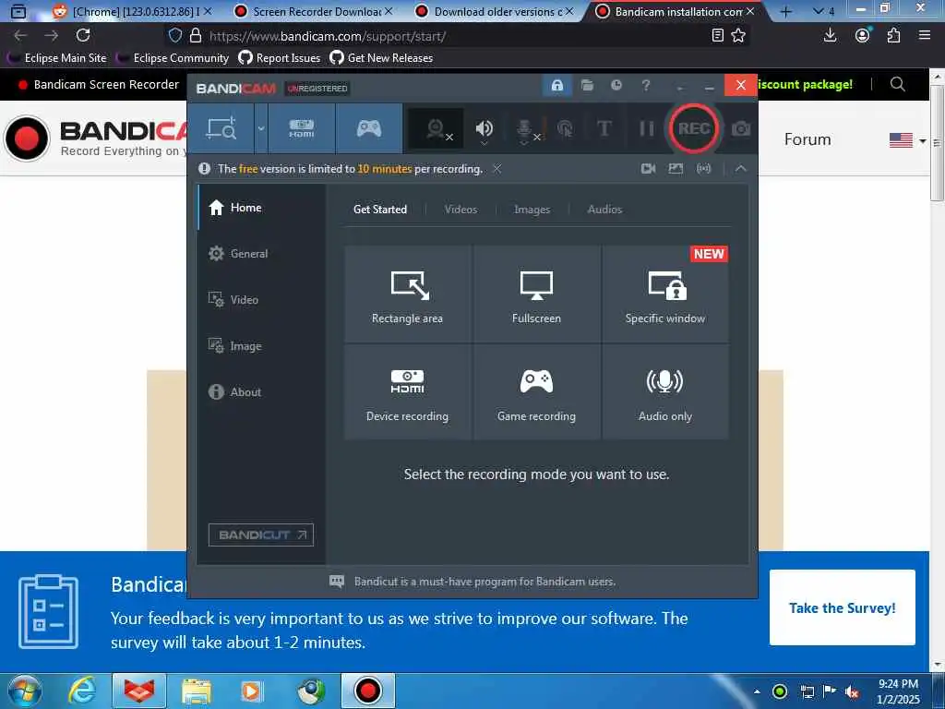
Task: Select the game recording gamepad toolbar icon
Action: 369,128
